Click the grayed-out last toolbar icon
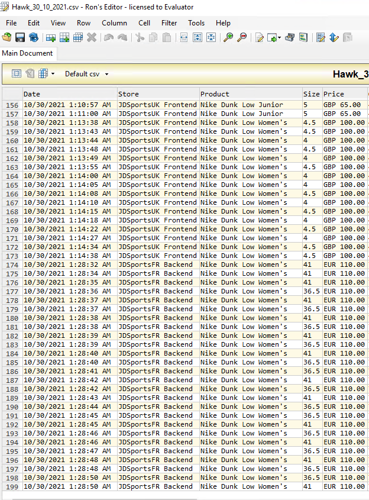 (348, 38)
